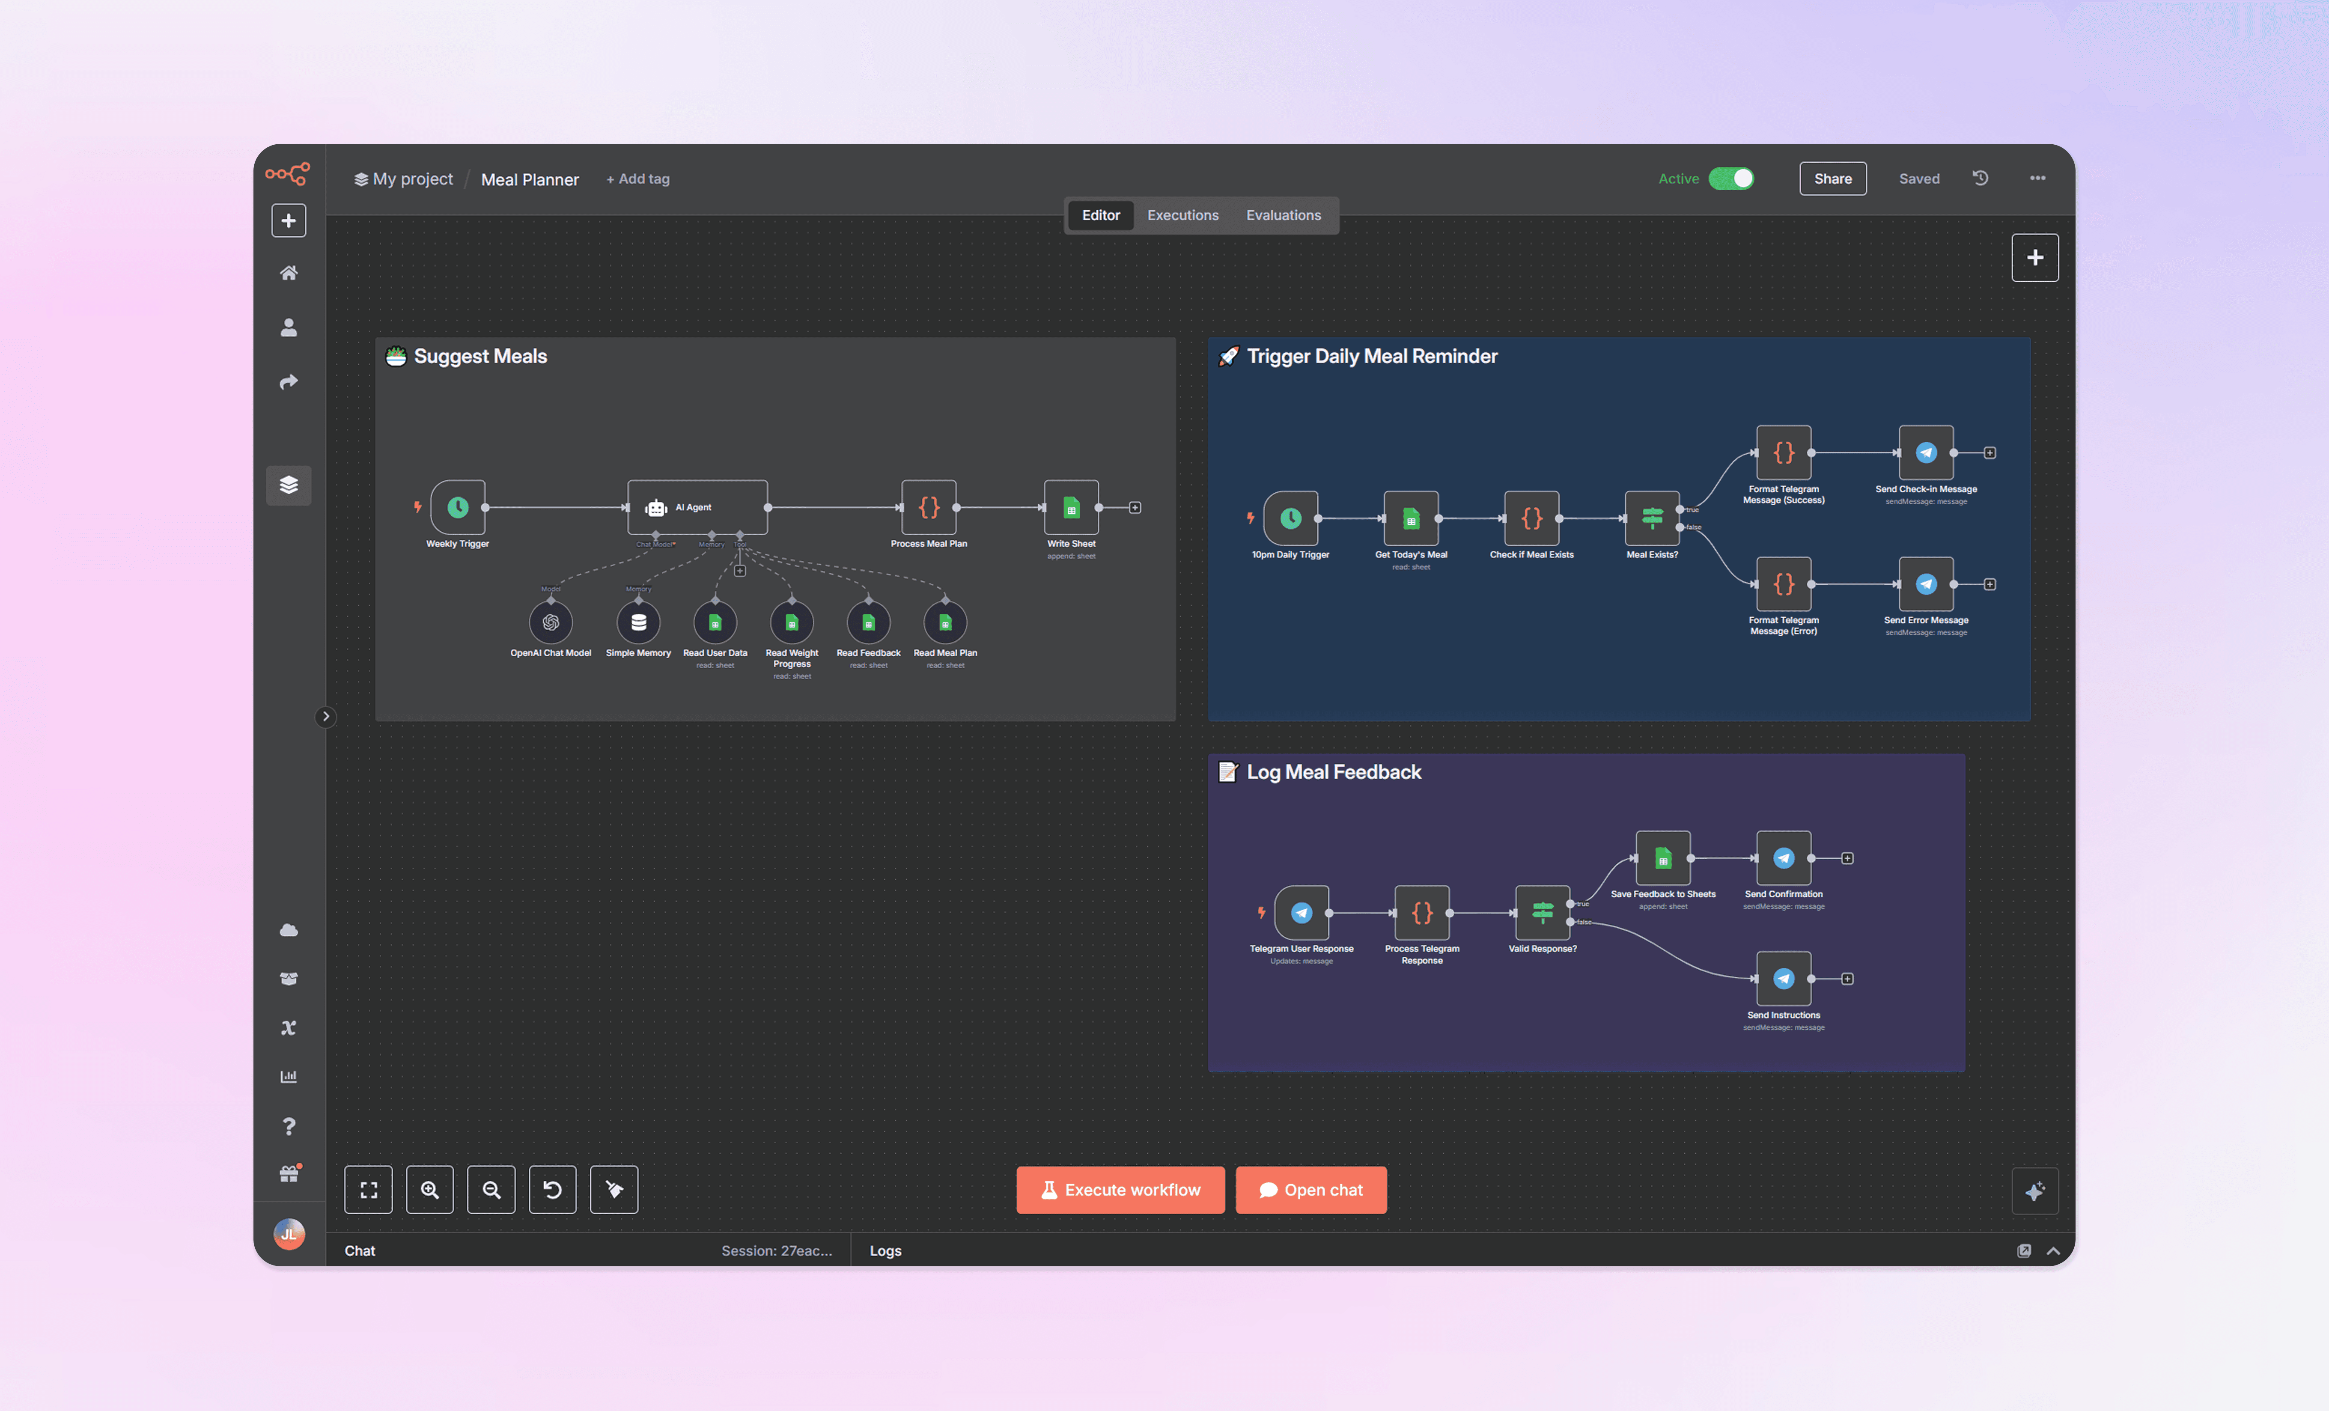Switch to the Executions tab
Viewport: 2329px width, 1411px height.
coord(1182,215)
